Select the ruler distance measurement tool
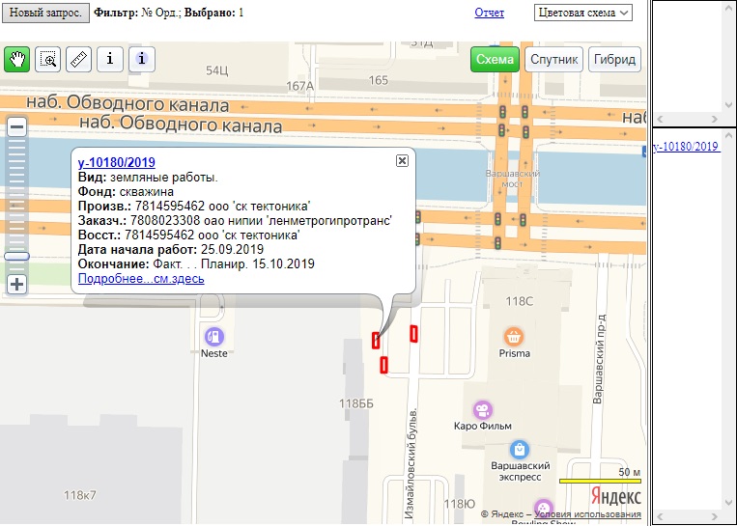Viewport: 737px width, 526px height. pyautogui.click(x=79, y=59)
